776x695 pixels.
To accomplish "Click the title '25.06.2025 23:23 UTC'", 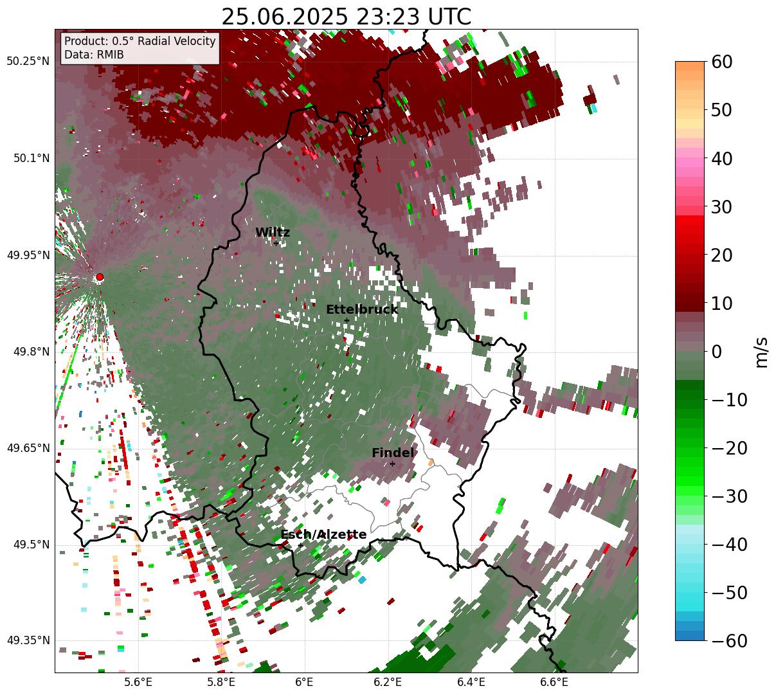I will click(x=346, y=17).
